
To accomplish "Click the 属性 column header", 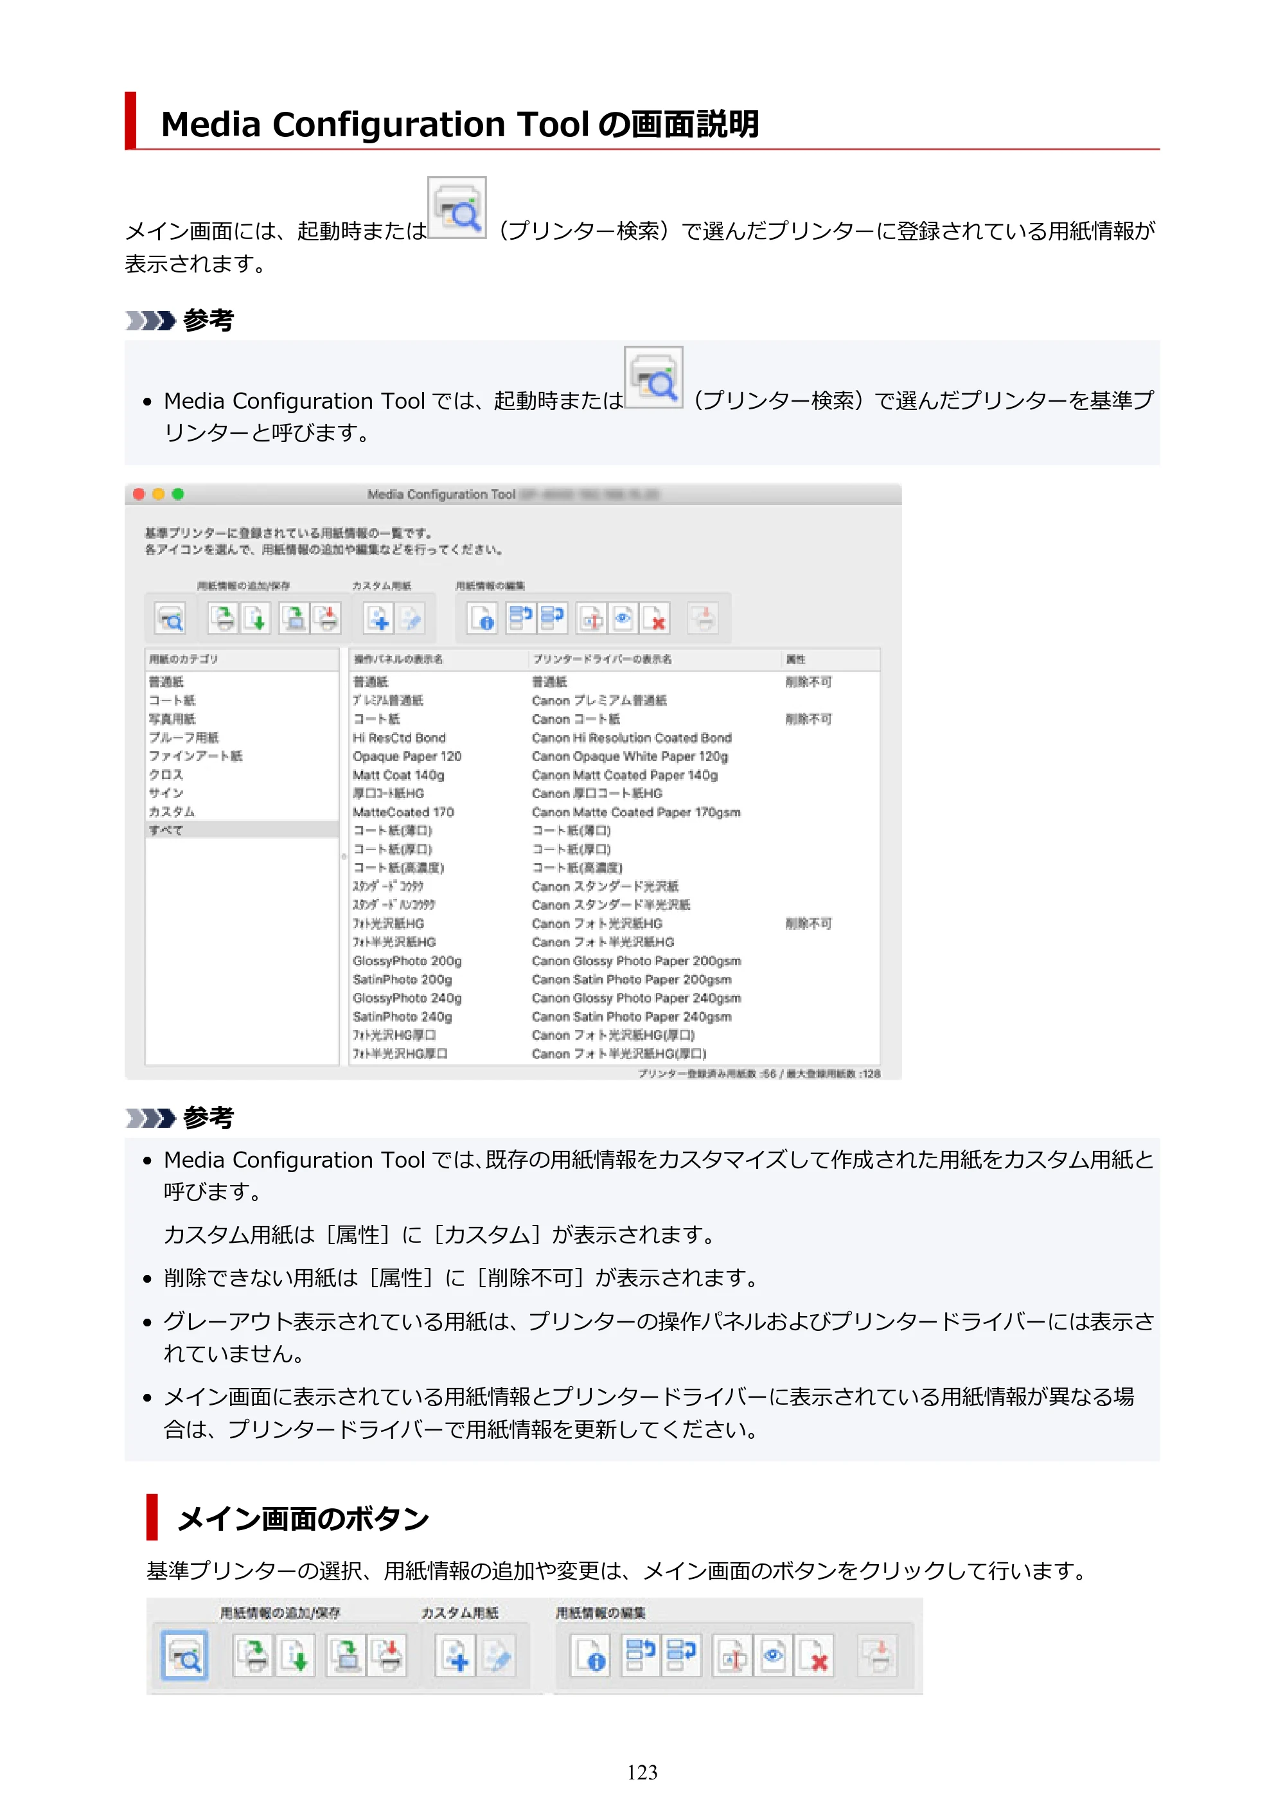I will 831,659.
